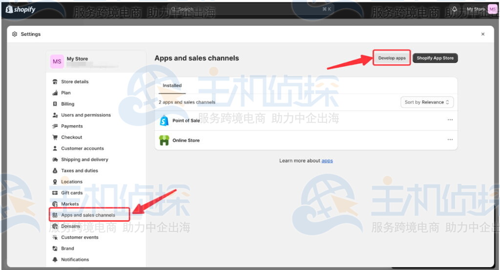Click the Online Store app icon

point(164,140)
